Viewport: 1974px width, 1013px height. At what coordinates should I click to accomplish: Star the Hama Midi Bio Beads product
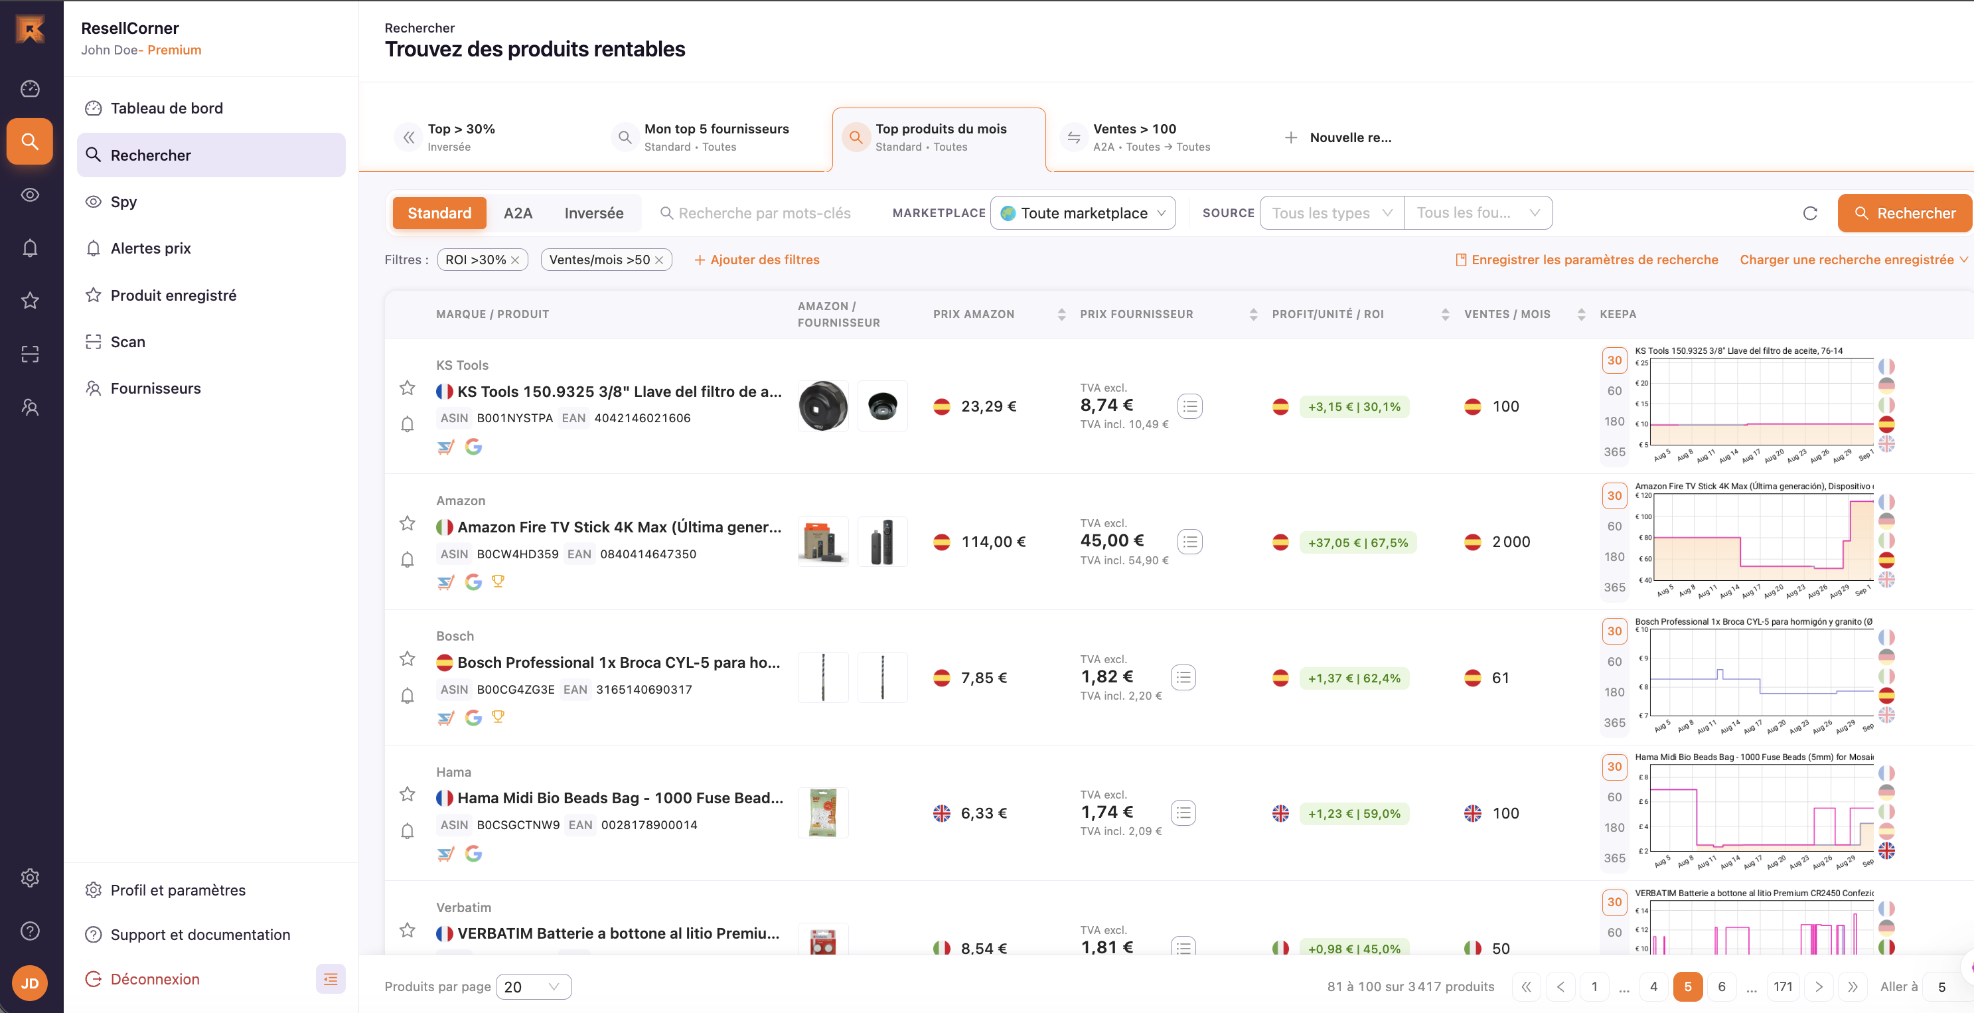click(x=408, y=795)
